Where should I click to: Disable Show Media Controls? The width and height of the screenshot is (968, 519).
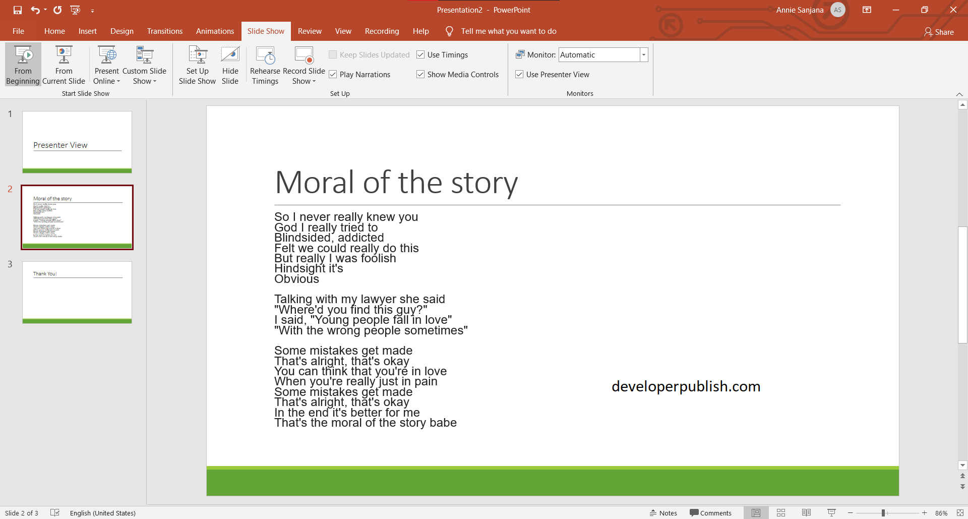(421, 74)
